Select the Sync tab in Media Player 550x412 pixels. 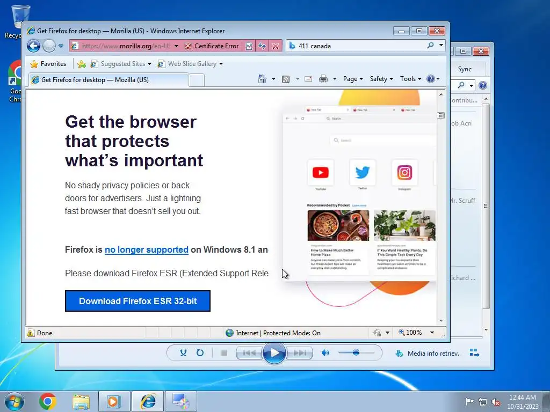(x=465, y=69)
